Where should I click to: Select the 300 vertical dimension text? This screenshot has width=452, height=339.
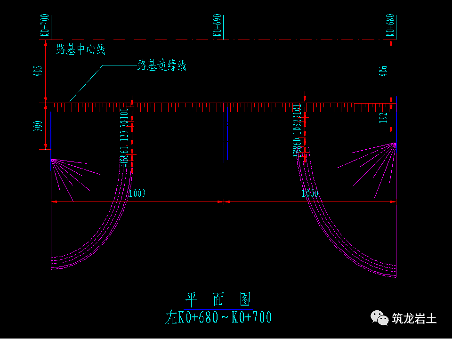coord(38,126)
